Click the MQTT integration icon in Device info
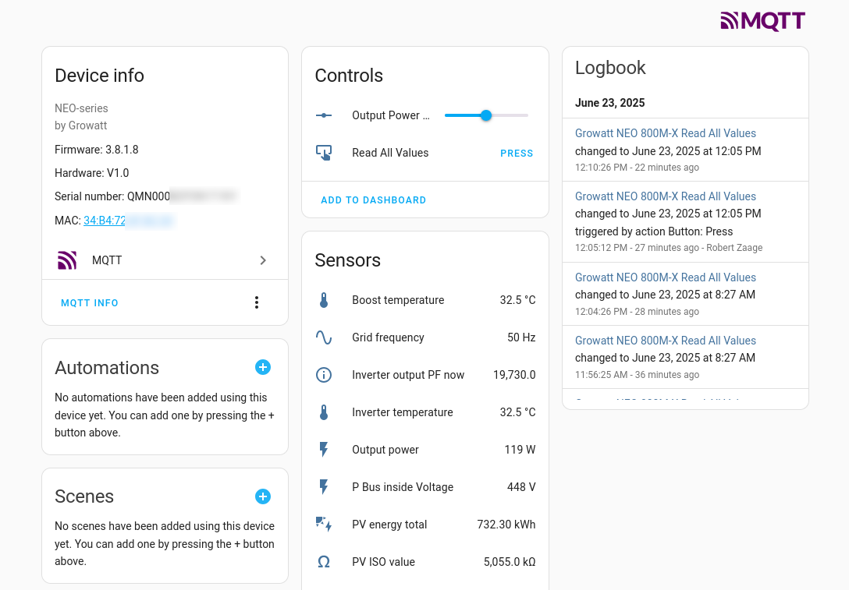Screen dimensions: 849x590 (67, 260)
